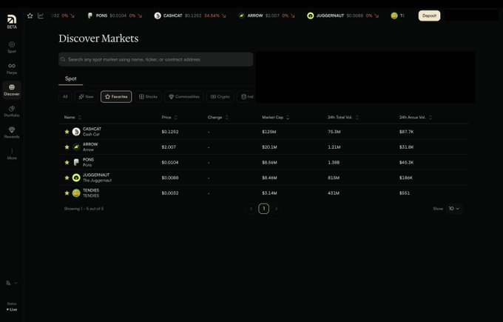
Task: Open the Show 10 rows dropdown
Action: point(454,209)
